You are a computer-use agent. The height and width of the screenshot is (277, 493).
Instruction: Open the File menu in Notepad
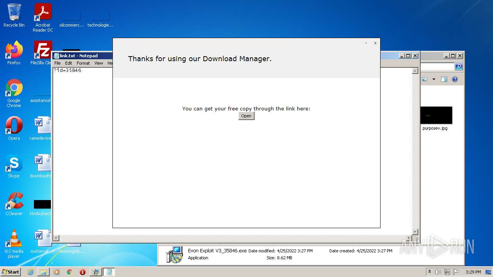57,63
